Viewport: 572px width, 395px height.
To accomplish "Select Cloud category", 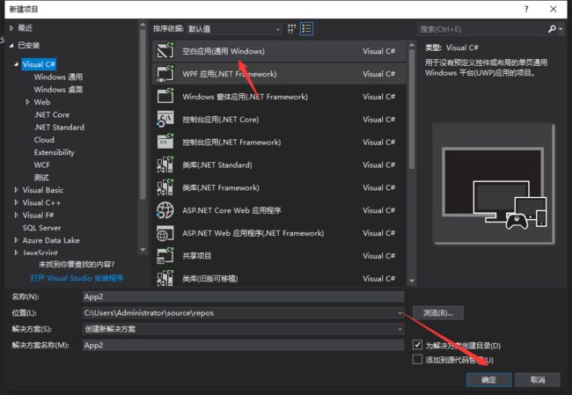I will pyautogui.click(x=44, y=140).
